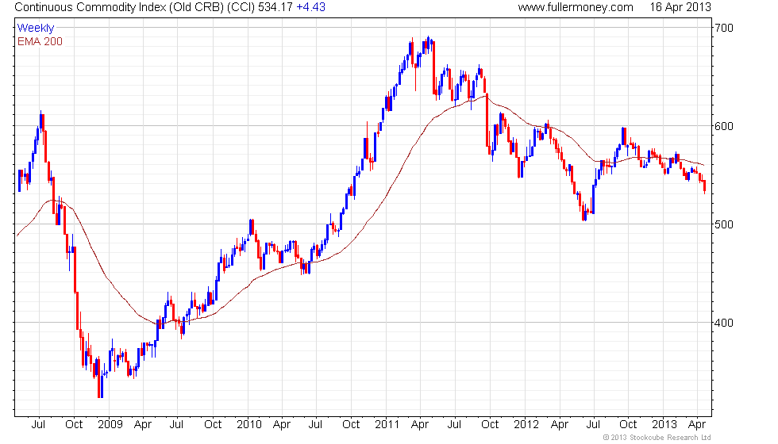Click the 600 price axis label
Viewport: 778px width, 444px height.
point(723,126)
